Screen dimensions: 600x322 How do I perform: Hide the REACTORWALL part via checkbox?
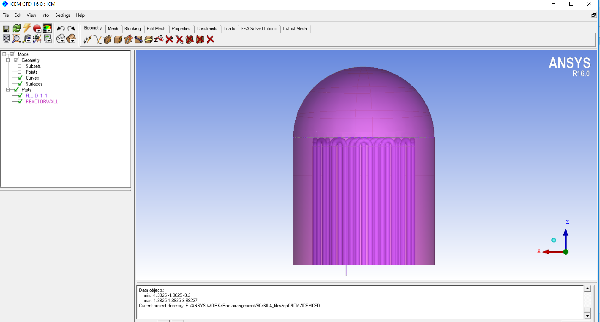(20, 101)
